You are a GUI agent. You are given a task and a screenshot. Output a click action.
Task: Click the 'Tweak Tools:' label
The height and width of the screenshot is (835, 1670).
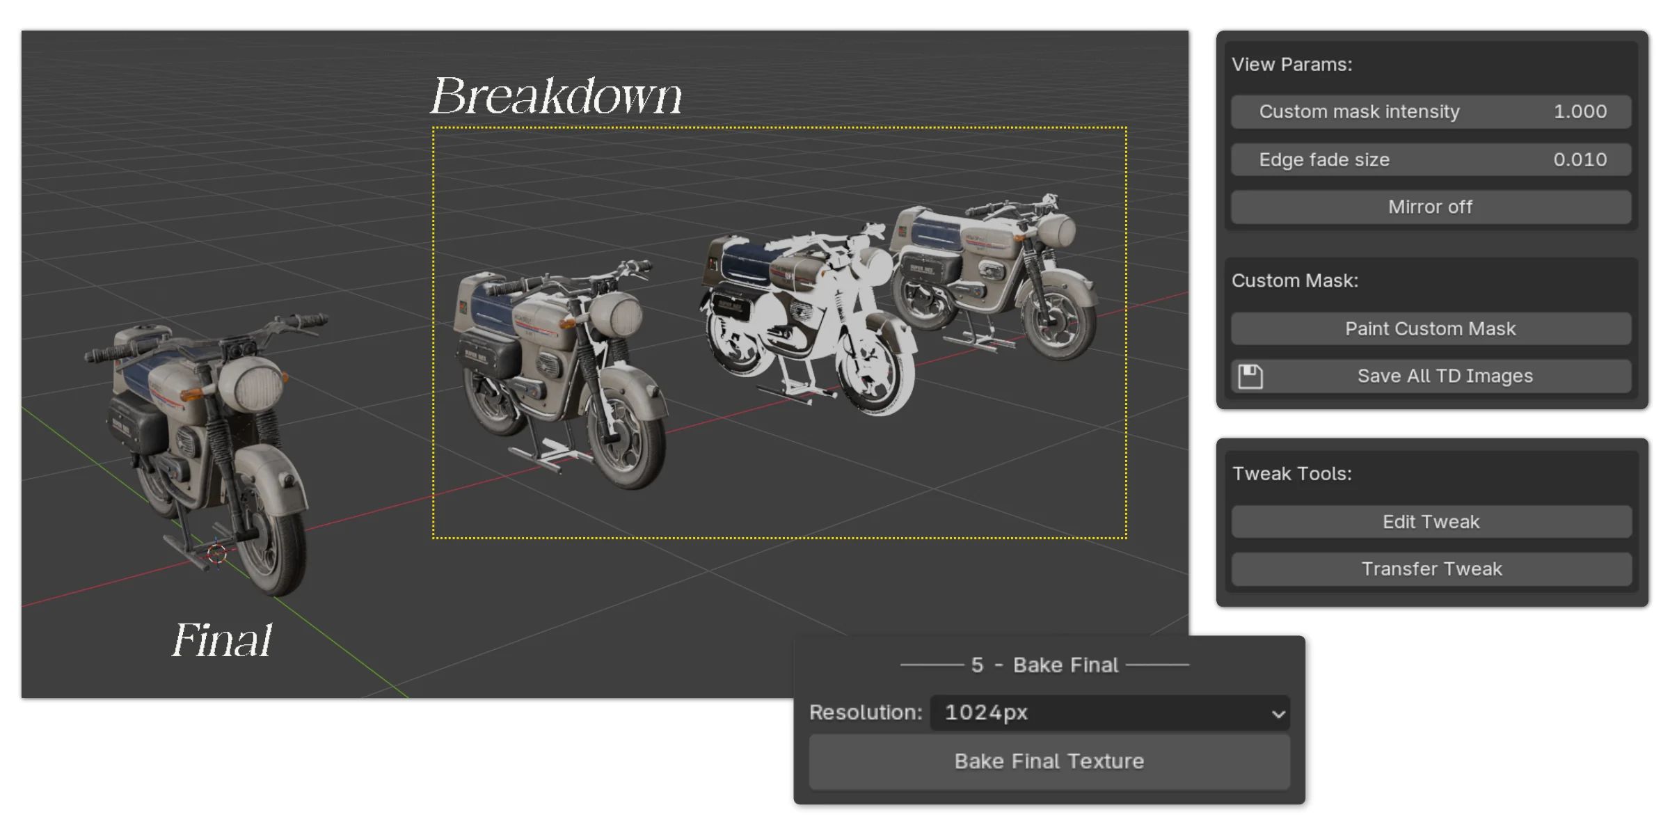[1291, 474]
